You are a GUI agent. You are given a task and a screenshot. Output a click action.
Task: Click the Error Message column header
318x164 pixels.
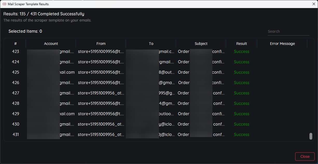[282, 44]
